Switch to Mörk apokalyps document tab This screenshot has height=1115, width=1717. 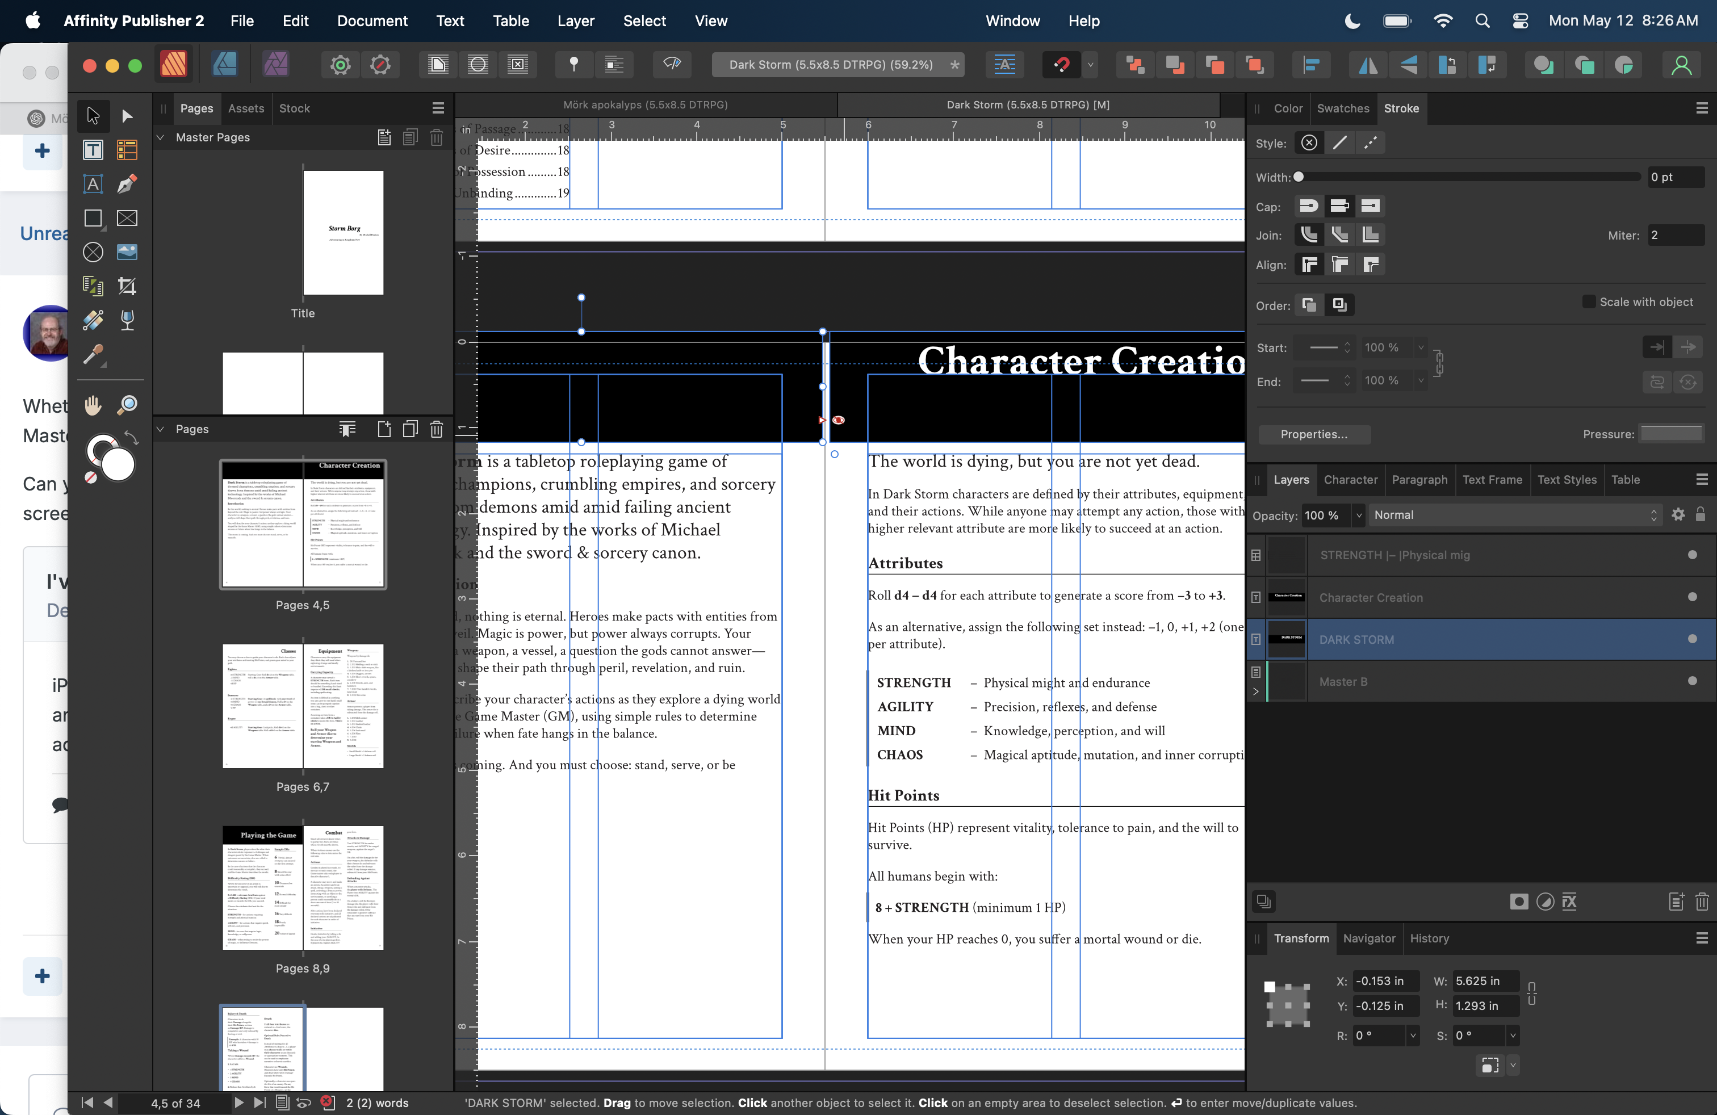point(645,104)
